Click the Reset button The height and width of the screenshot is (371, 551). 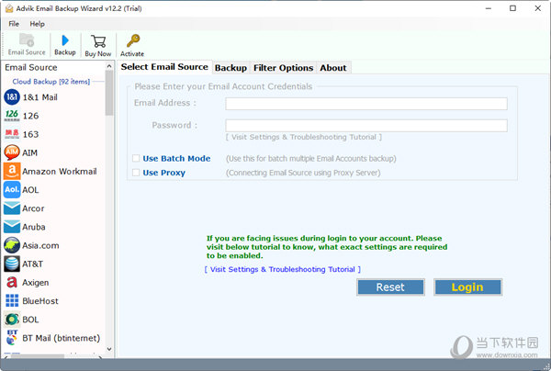pyautogui.click(x=390, y=287)
